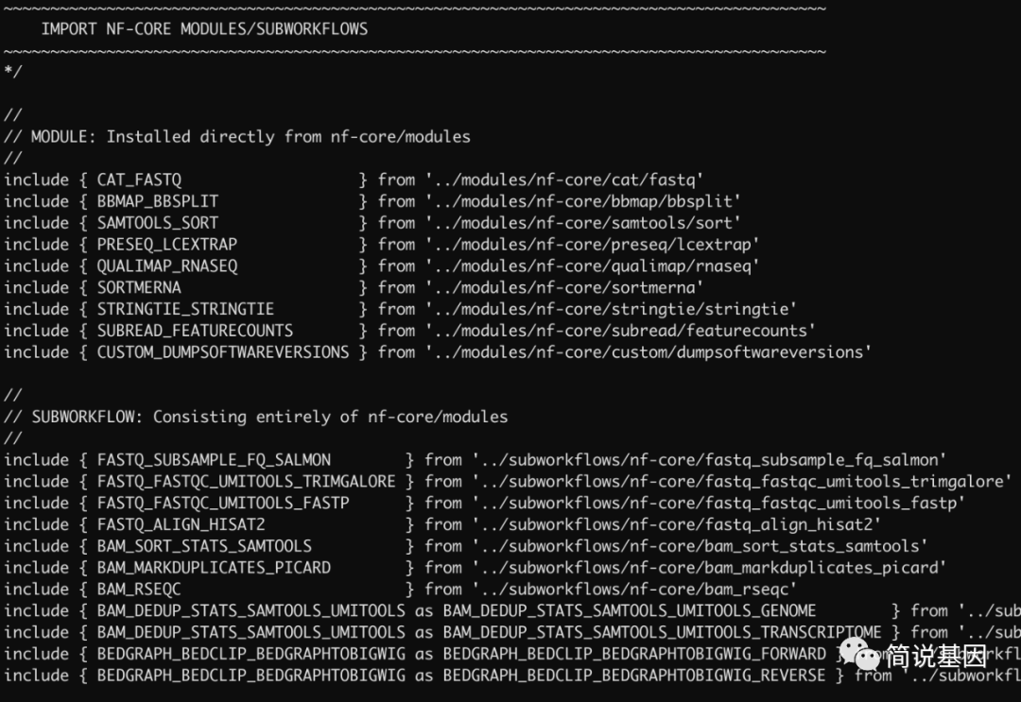Click the SORTMERNA module name
The width and height of the screenshot is (1021, 702).
[x=139, y=287]
